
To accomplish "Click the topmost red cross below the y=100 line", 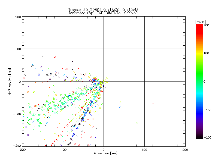I will (55, 57).
